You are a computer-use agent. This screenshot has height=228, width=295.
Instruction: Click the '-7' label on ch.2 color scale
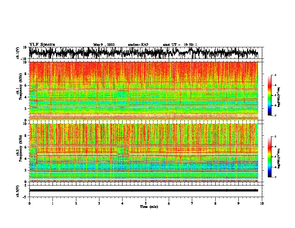(x=275, y=177)
